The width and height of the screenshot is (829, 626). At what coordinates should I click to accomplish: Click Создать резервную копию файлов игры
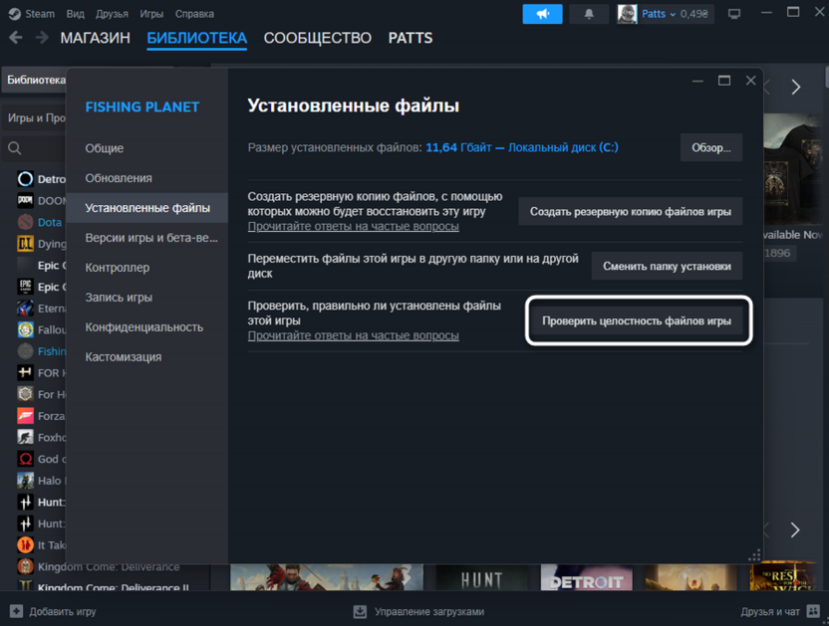630,212
